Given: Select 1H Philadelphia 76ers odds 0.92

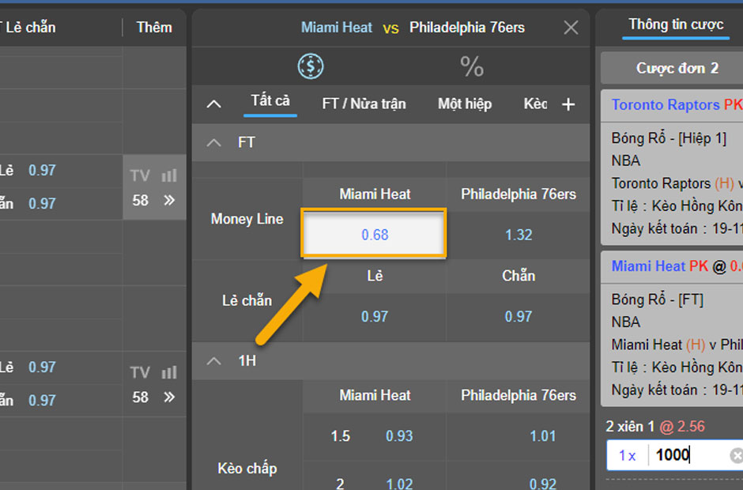Looking at the screenshot, I should tap(542, 484).
